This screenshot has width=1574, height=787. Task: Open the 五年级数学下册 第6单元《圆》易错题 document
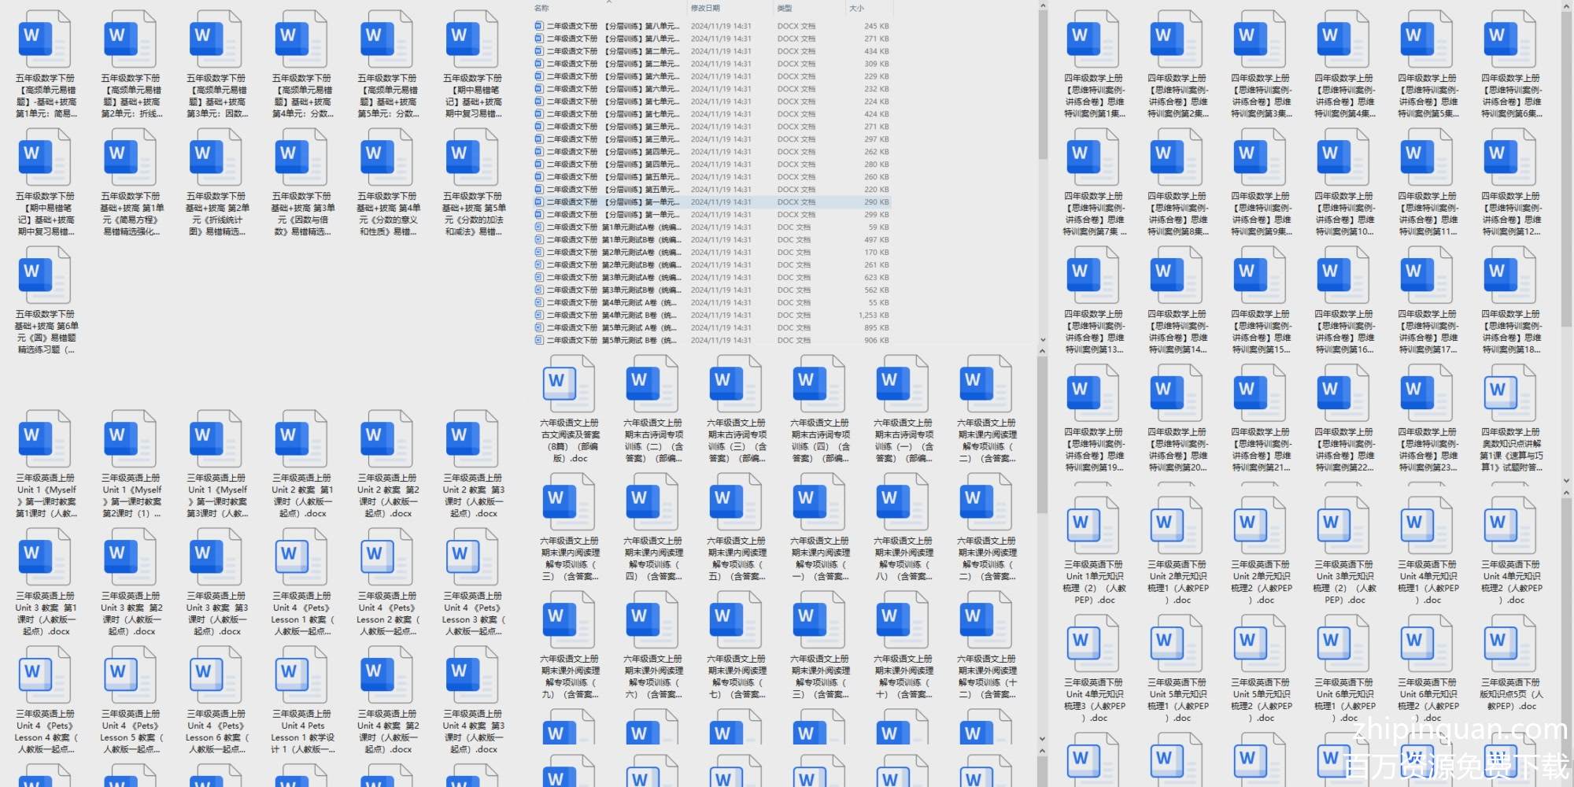(46, 275)
